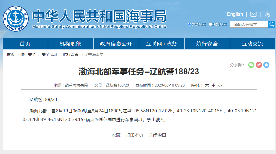
Task: Click the body line 辽航警188/23
Action: point(43,100)
